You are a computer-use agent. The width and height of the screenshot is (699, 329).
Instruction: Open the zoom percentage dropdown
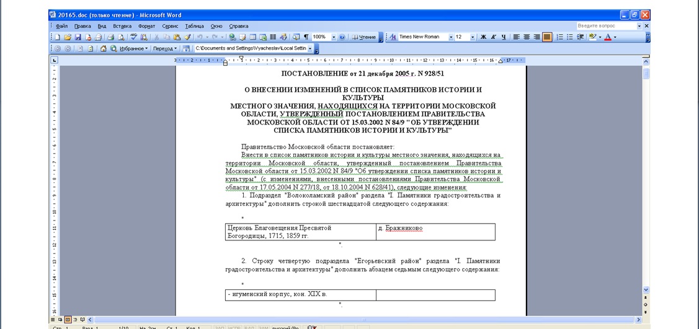pyautogui.click(x=334, y=37)
